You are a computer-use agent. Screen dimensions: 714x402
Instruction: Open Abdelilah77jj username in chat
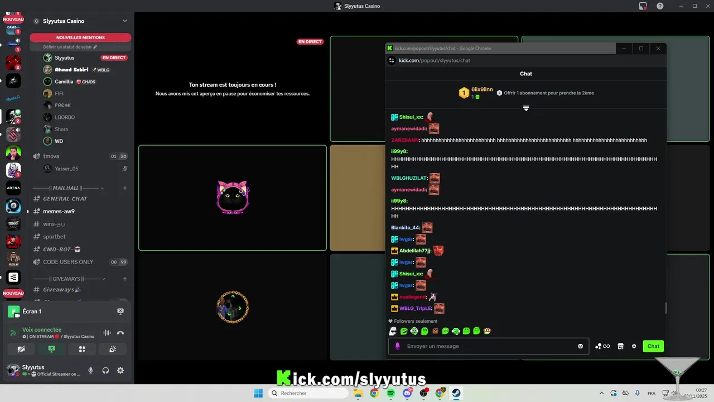tap(416, 251)
